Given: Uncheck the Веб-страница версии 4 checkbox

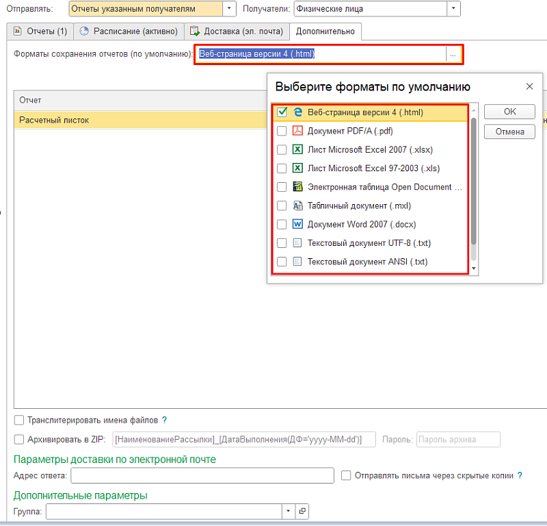Looking at the screenshot, I should [282, 112].
